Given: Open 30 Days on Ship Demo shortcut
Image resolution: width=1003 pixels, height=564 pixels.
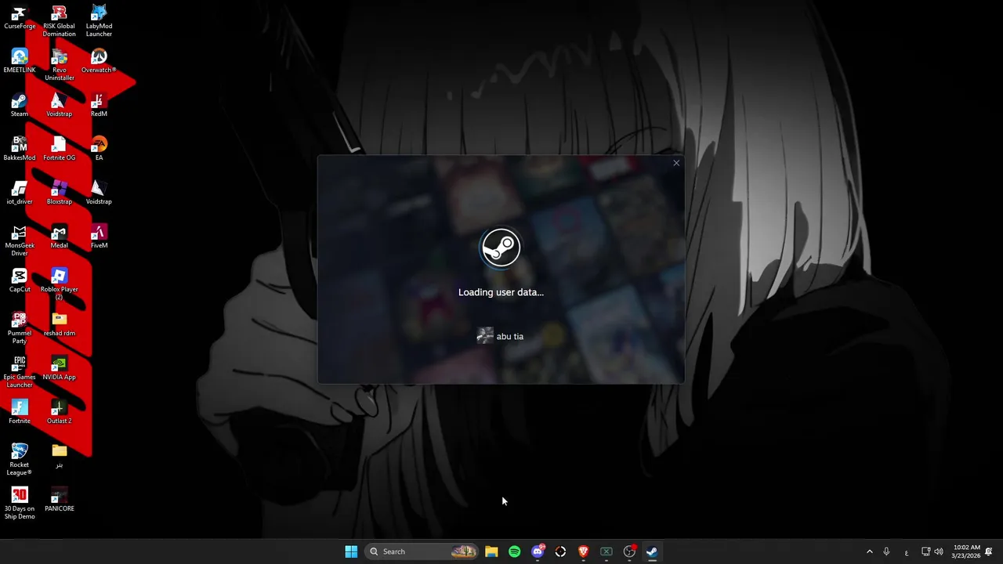Looking at the screenshot, I should click(x=20, y=504).
